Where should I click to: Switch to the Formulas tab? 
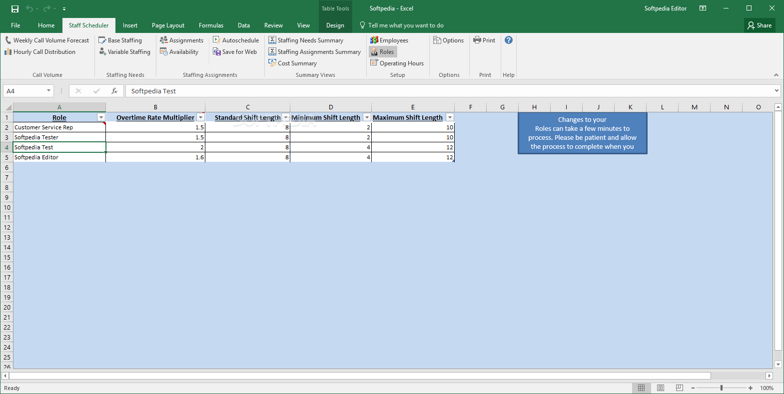[x=211, y=25]
